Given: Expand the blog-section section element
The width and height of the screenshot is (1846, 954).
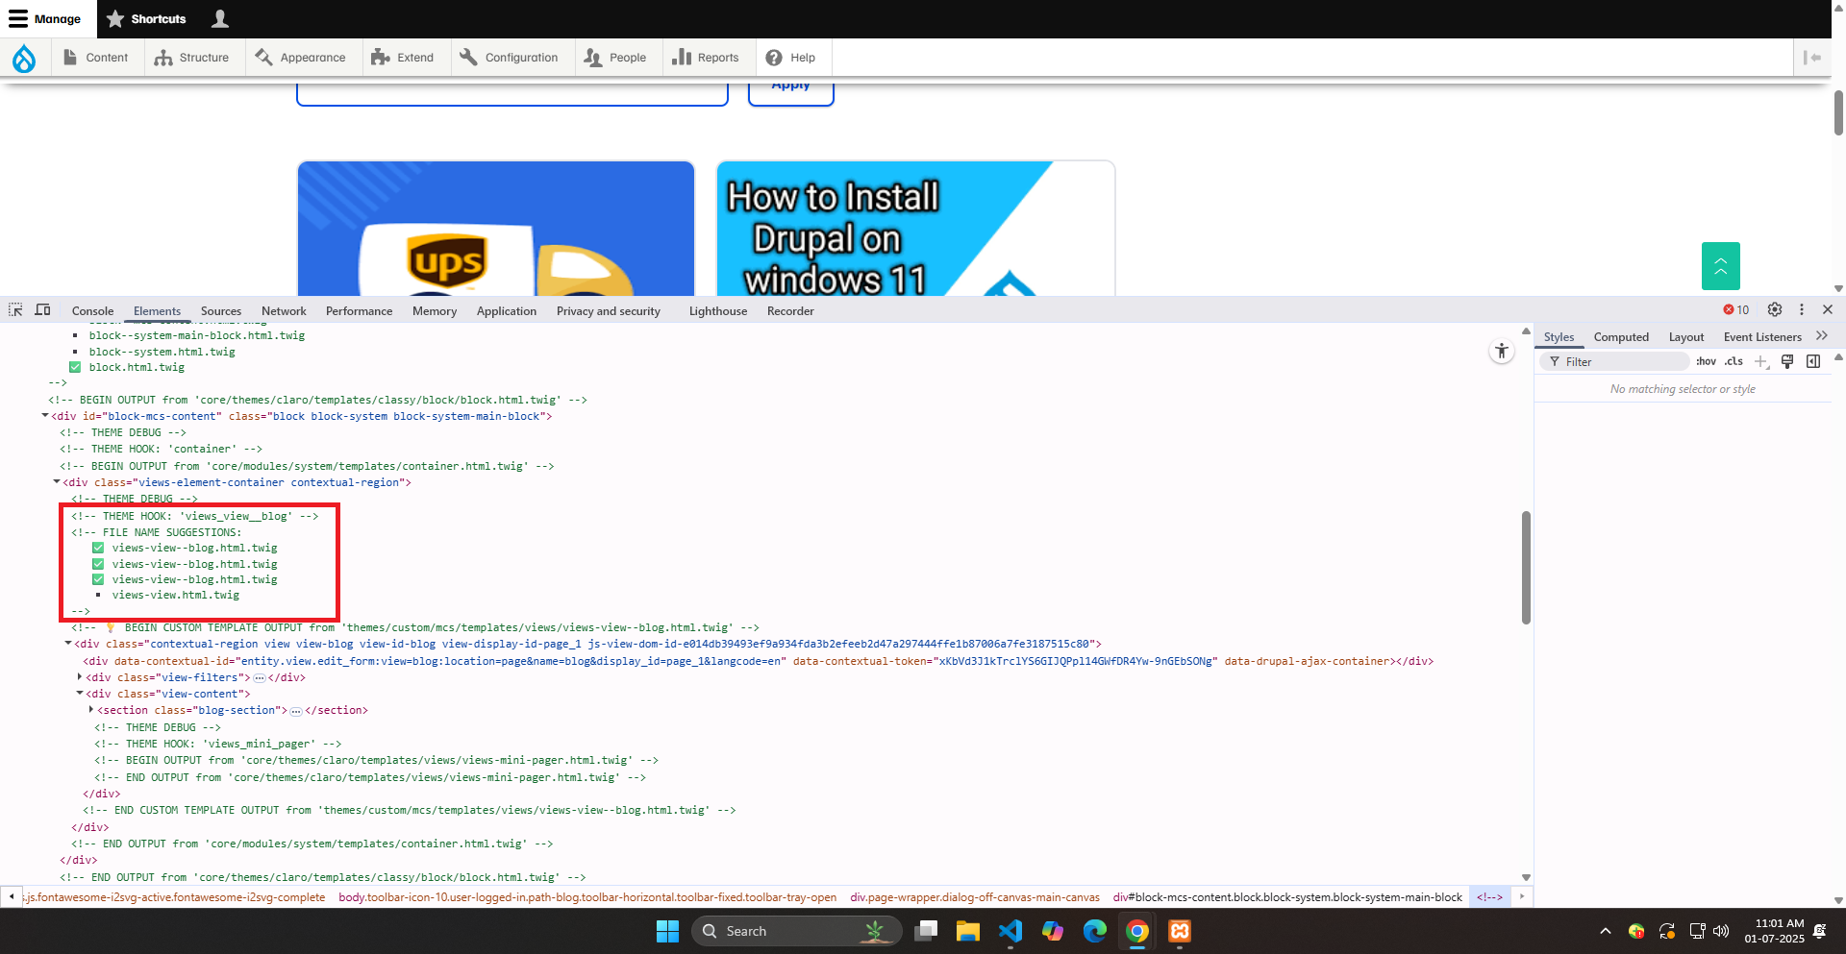Looking at the screenshot, I should (91, 710).
